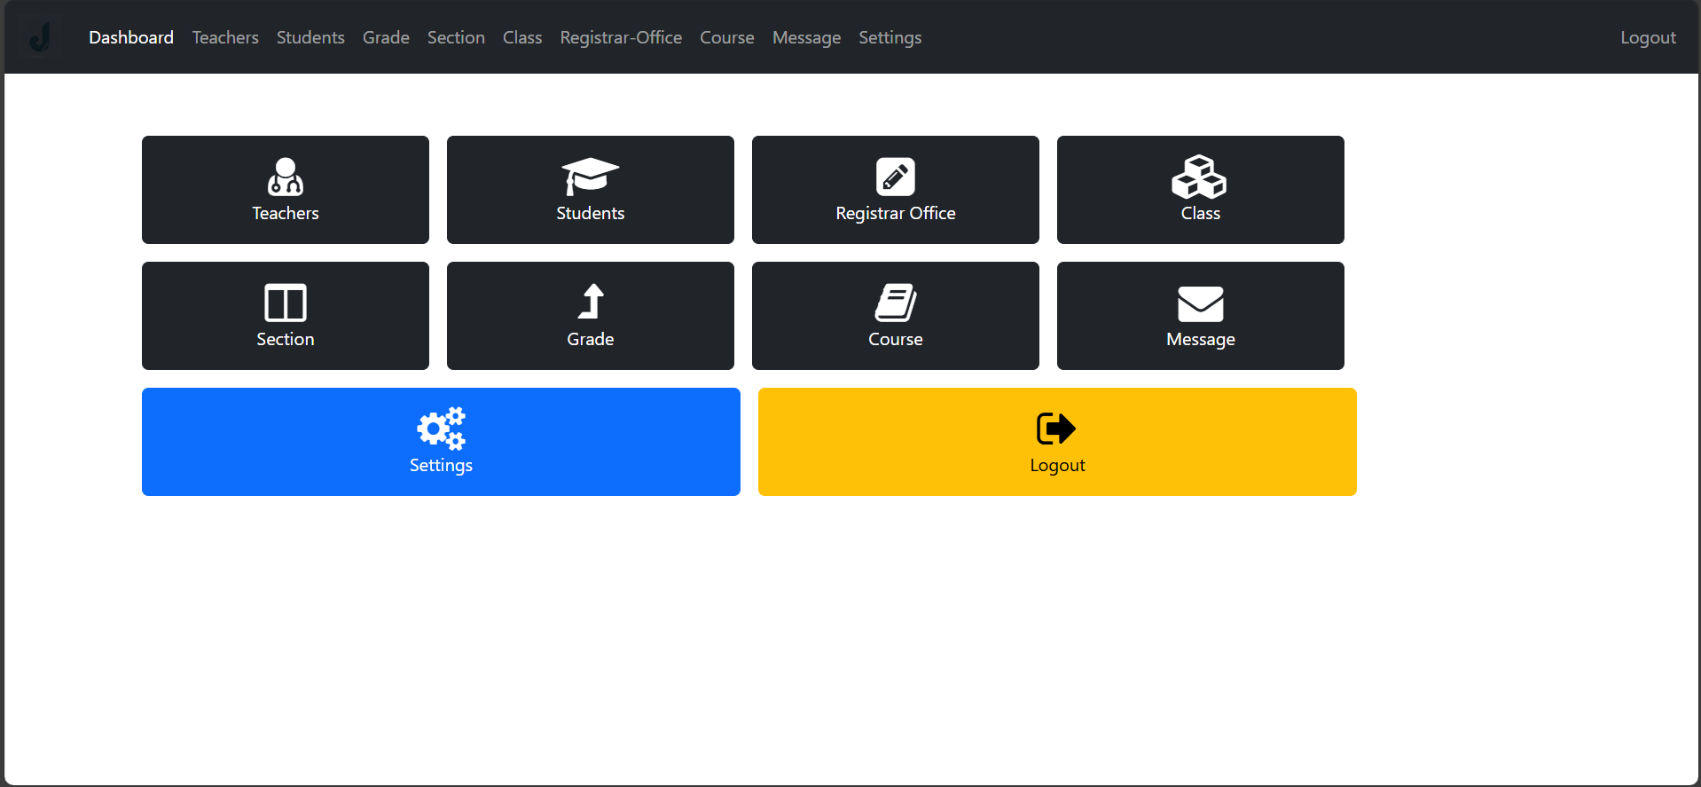The image size is (1701, 787).
Task: Click the Section columns icon
Action: point(285,303)
